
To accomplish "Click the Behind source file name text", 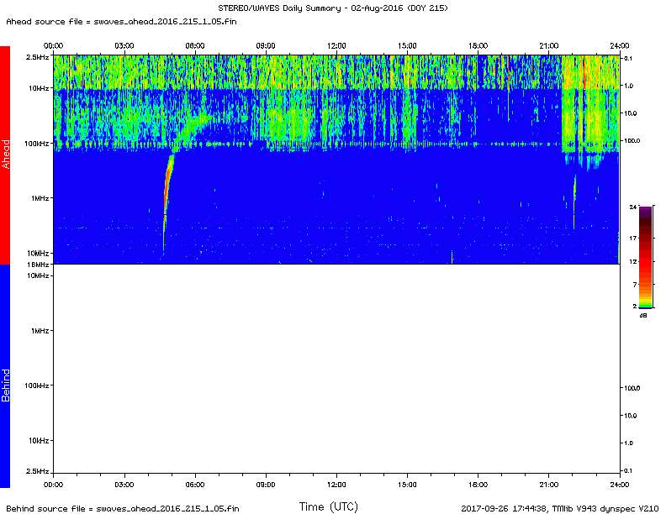I will tap(121, 508).
